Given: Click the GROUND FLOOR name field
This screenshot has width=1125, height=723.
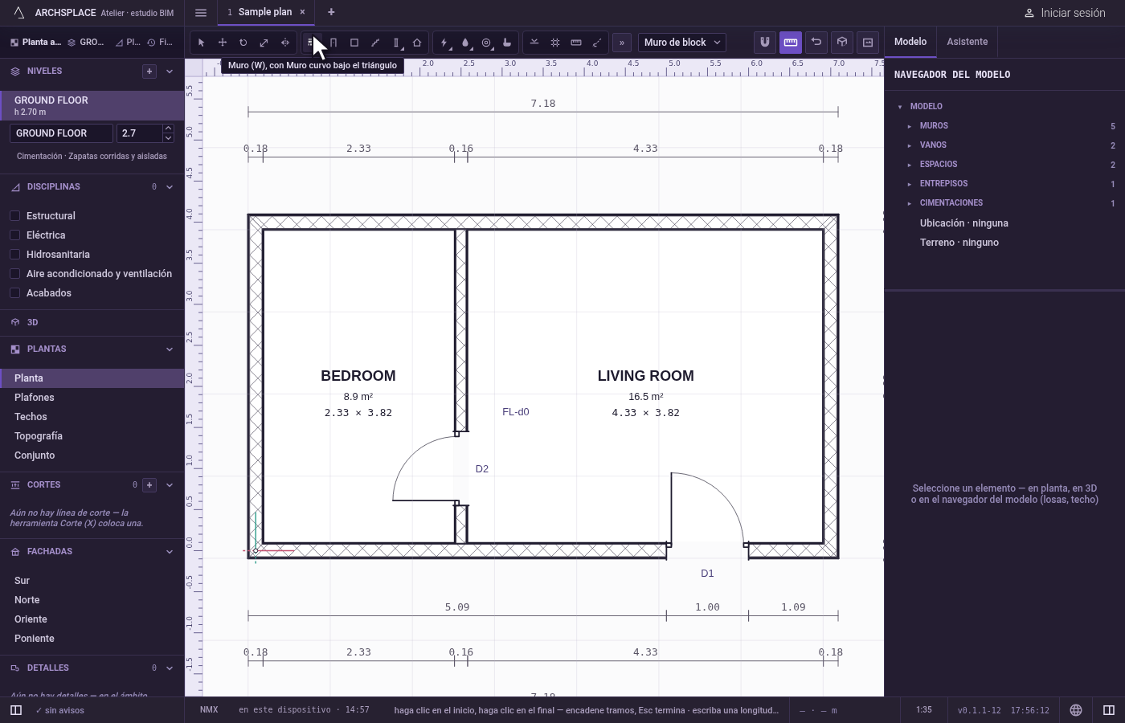Looking at the screenshot, I should [x=61, y=133].
